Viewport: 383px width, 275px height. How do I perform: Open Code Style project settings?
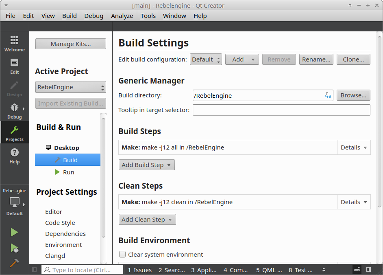pos(60,222)
